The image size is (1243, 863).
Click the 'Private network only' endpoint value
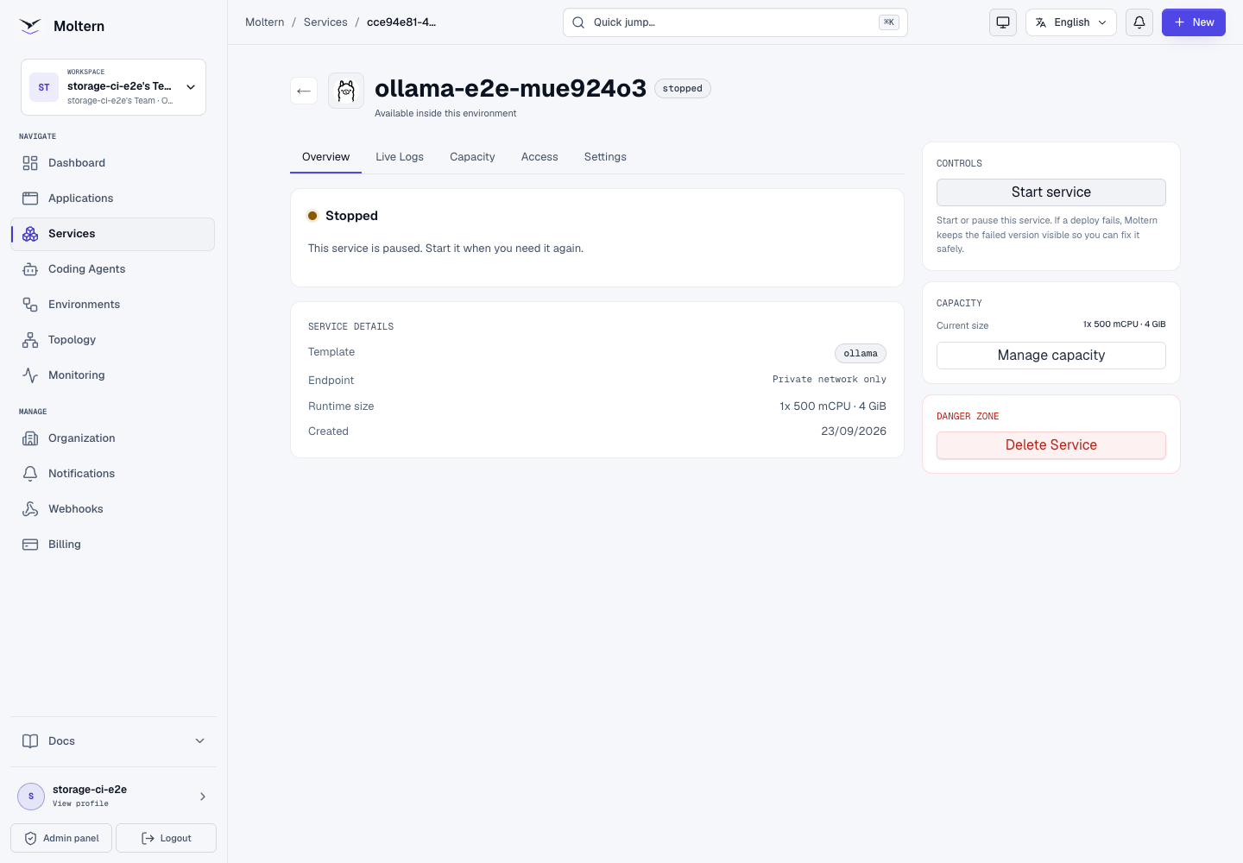click(x=830, y=380)
